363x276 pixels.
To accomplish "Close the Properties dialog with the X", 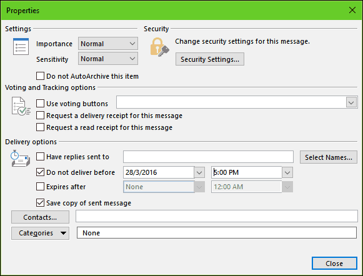I will (352, 10).
